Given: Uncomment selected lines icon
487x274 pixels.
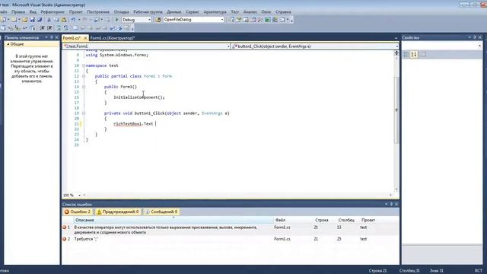Looking at the screenshot, I should pos(66,28).
